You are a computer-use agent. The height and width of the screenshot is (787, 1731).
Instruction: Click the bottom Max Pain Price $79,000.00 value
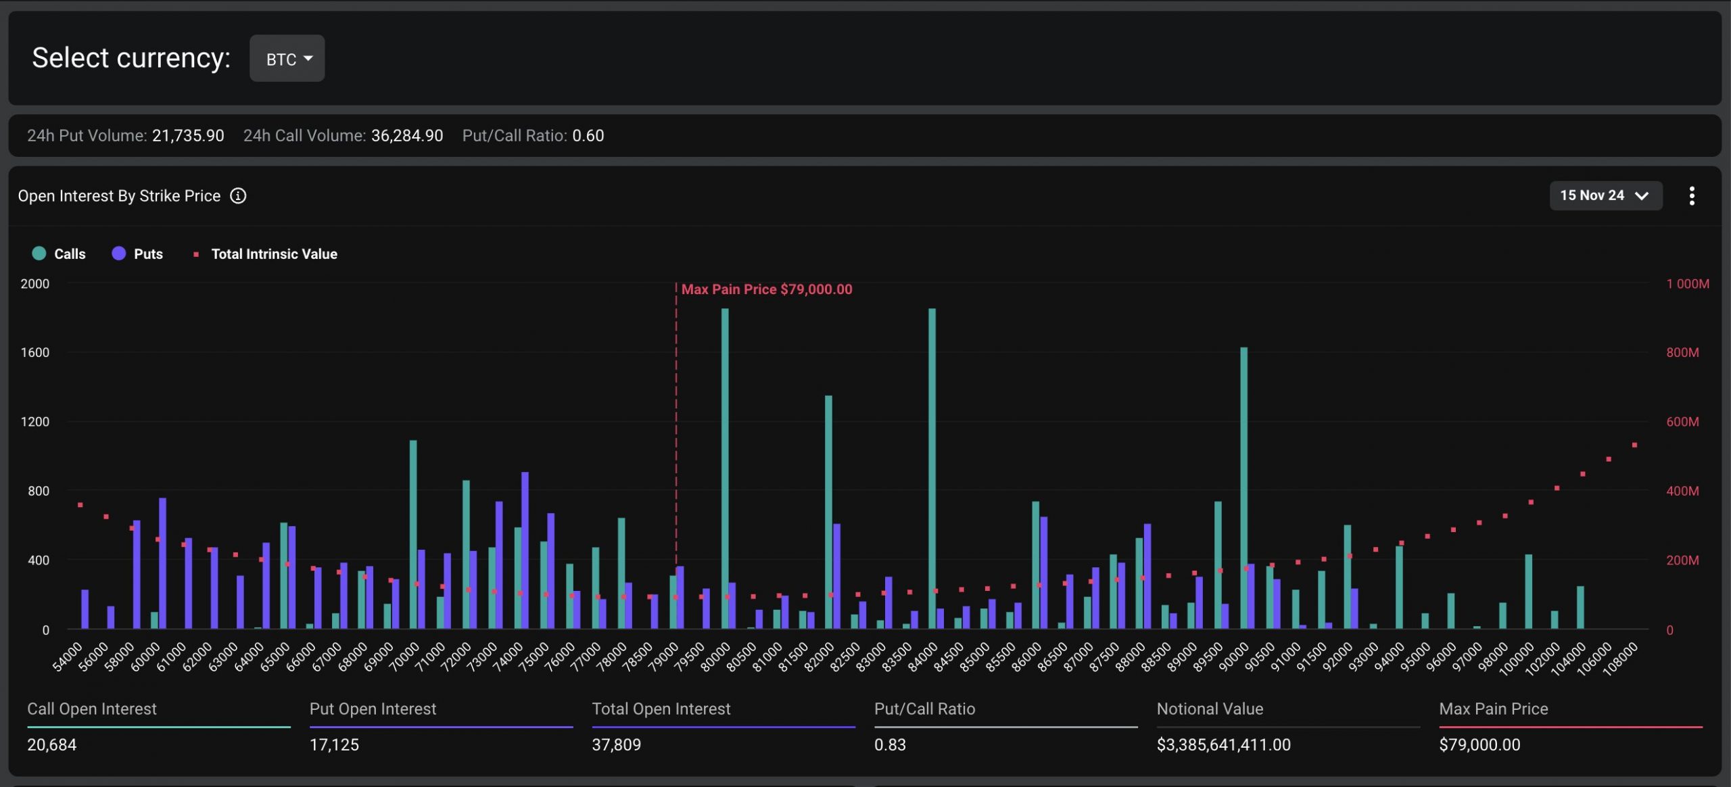pyautogui.click(x=1479, y=745)
